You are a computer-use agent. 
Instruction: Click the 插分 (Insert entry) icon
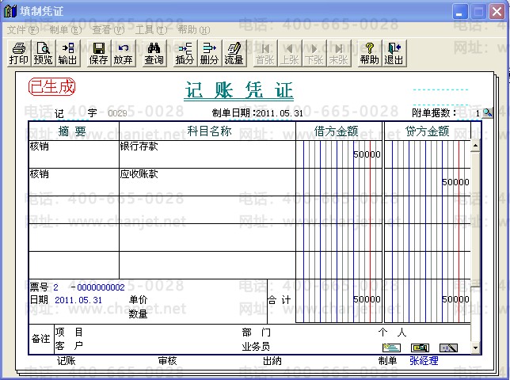point(185,53)
